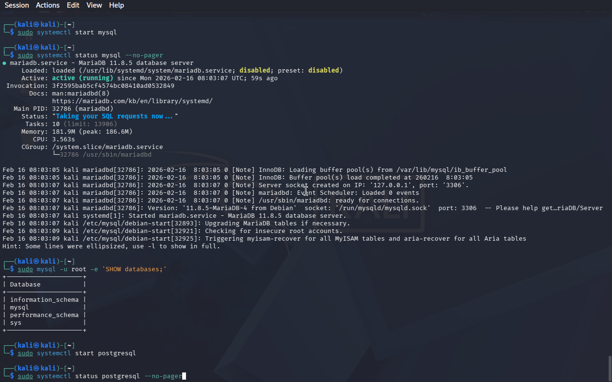Open the Help menu

(x=116, y=5)
